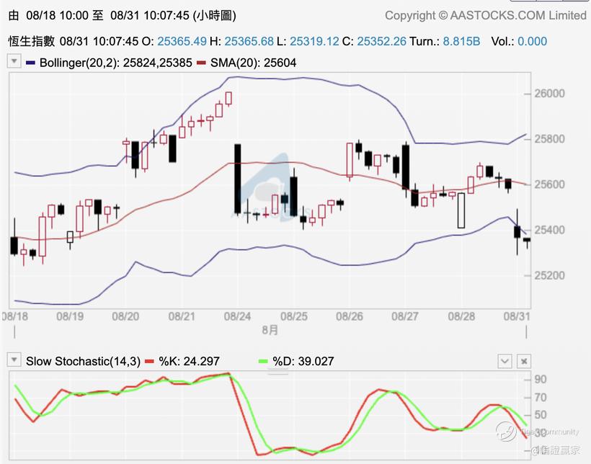Screen dimensions: 591x464
Task: Click the 25600 price axis label
Action: 549,184
